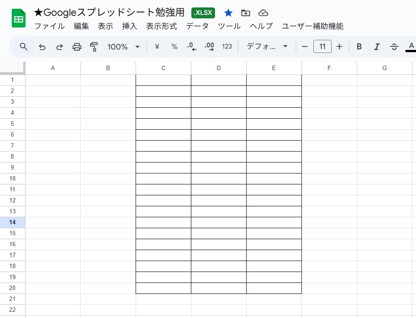The height and width of the screenshot is (318, 416).
Task: Expand the default font dropdown
Action: coord(267,46)
